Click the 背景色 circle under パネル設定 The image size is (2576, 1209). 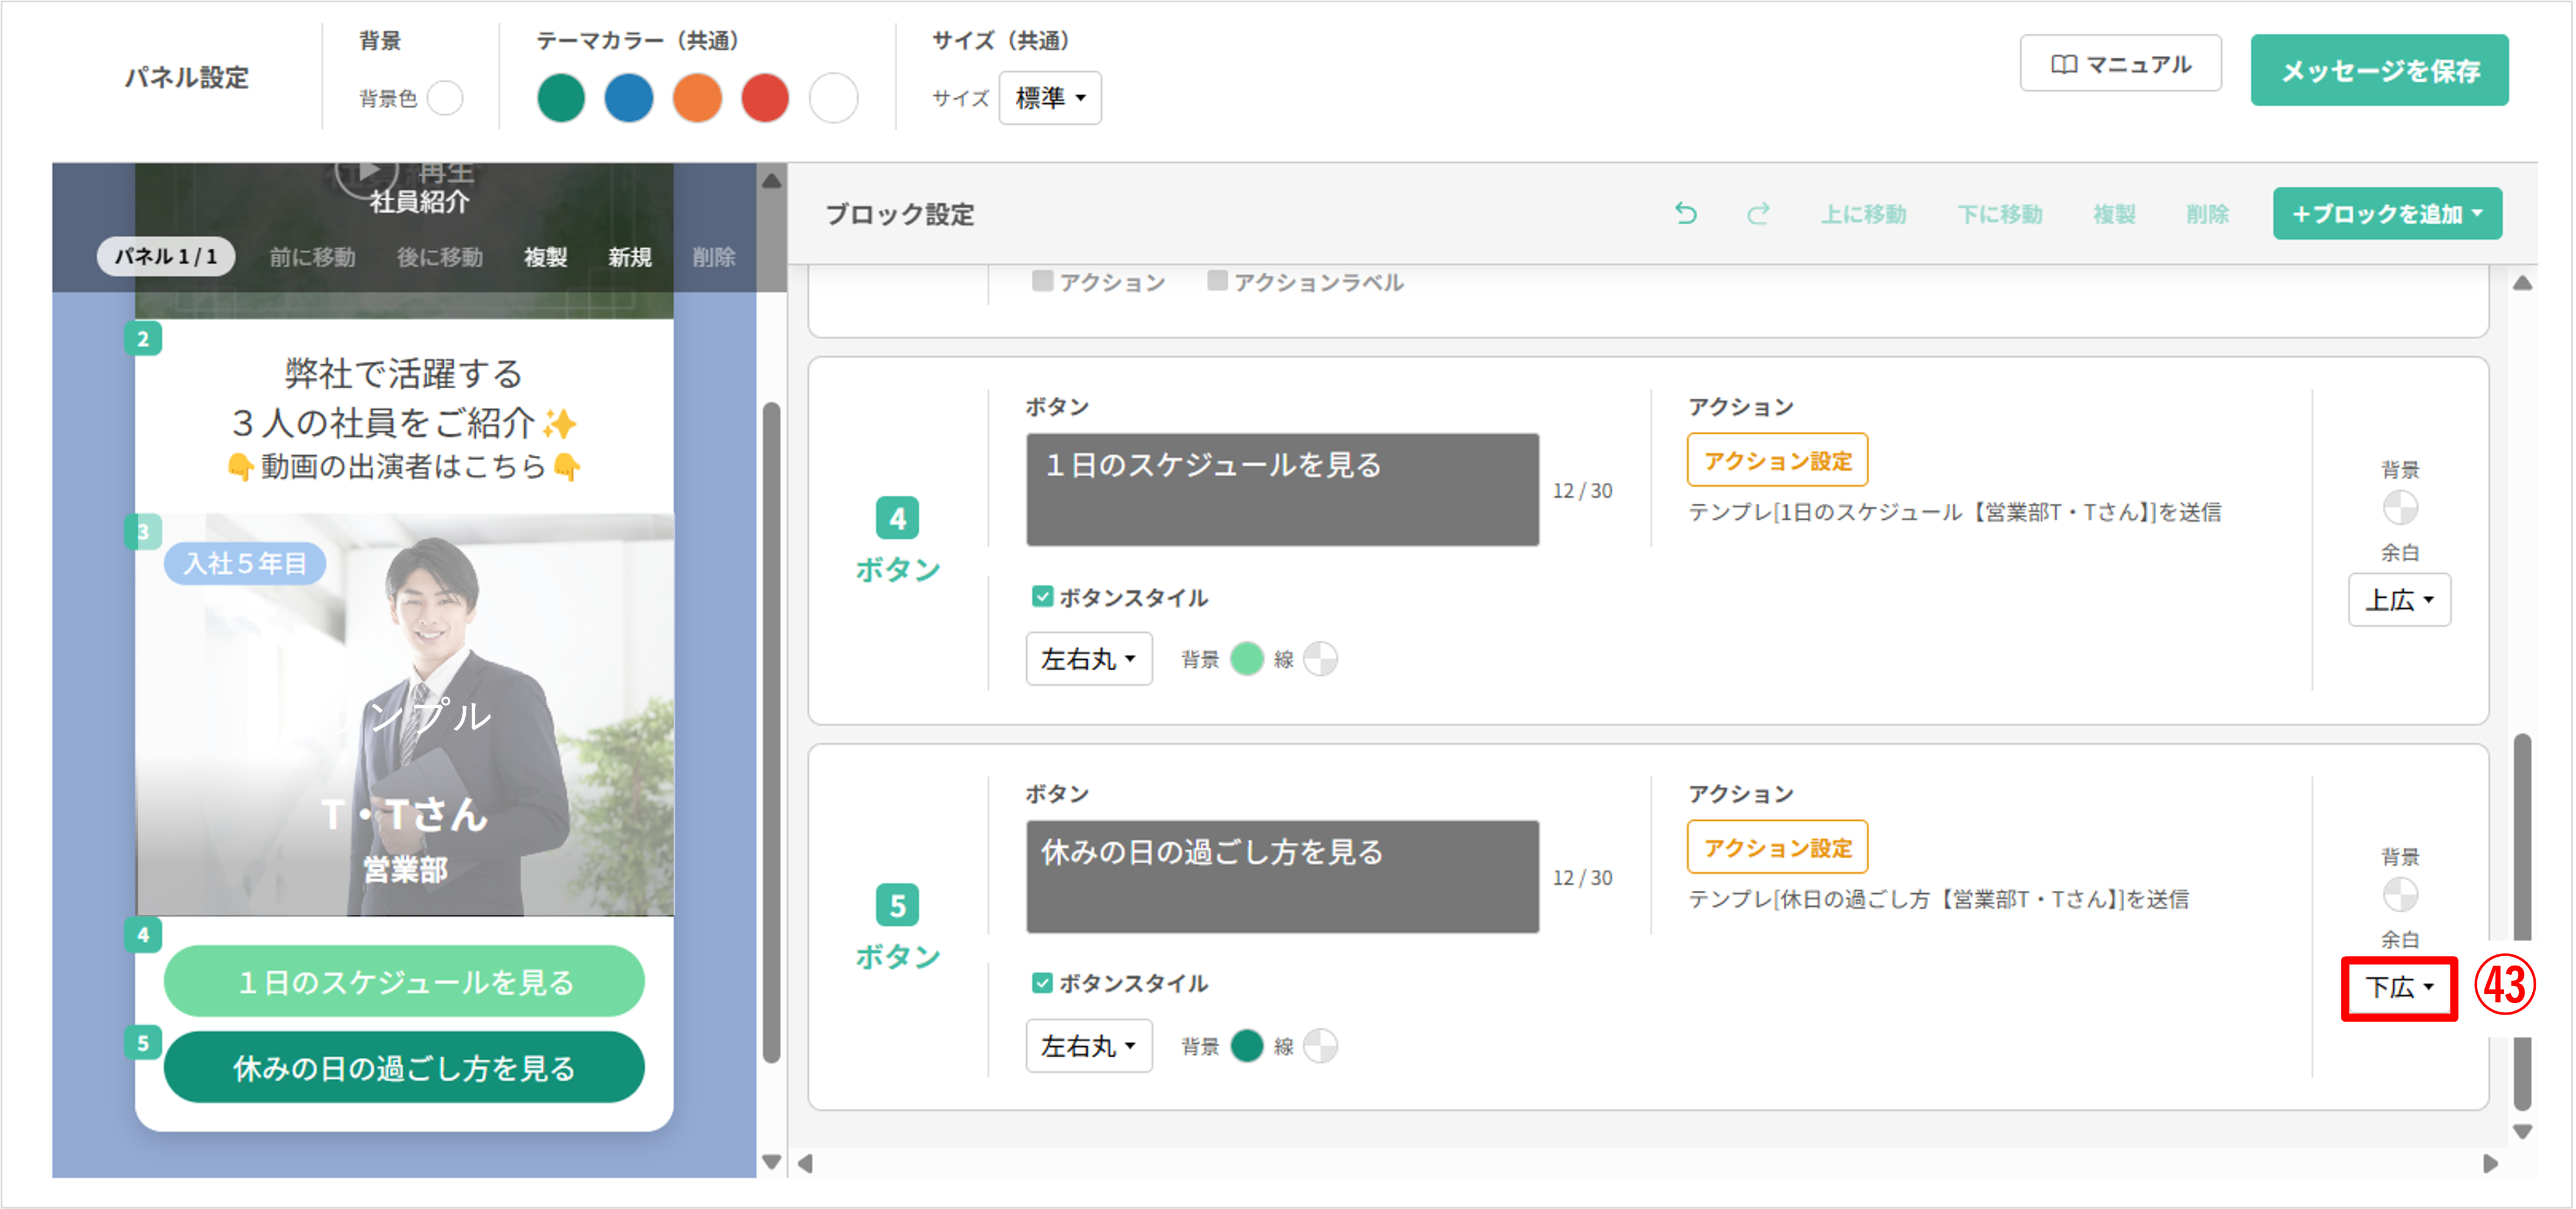[x=447, y=98]
